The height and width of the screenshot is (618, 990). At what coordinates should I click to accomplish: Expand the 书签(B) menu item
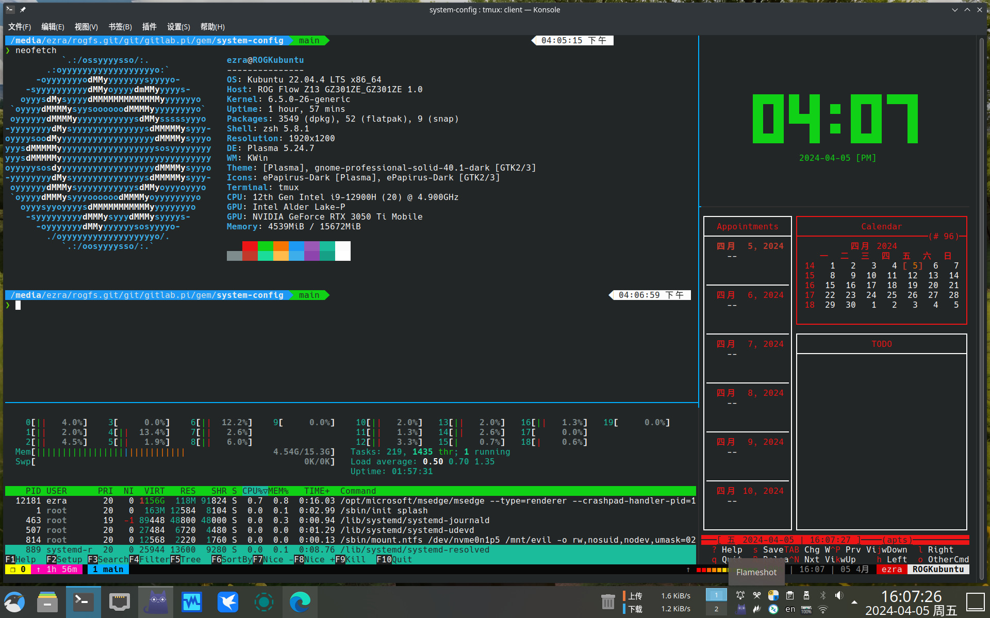[x=120, y=26]
